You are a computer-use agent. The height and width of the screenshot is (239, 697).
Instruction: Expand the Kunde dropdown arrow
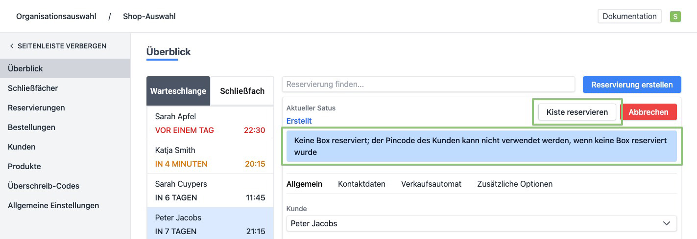click(666, 223)
